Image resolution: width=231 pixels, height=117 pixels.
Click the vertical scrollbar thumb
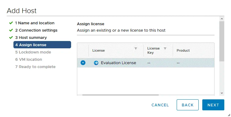(222, 41)
